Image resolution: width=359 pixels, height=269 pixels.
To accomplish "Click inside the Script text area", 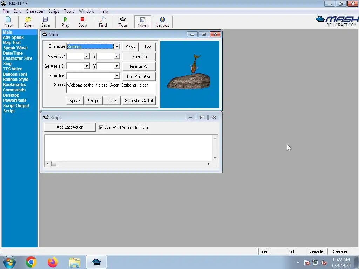I will point(128,148).
